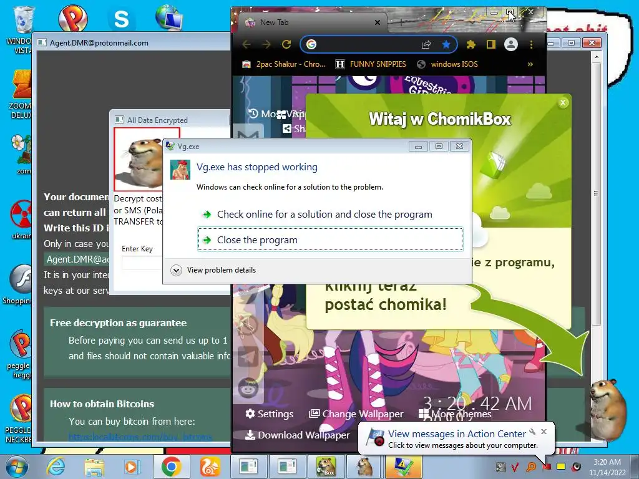This screenshot has height=479, width=639.
Task: Click the Agent.DMR@ email ID field
Action: (77, 259)
